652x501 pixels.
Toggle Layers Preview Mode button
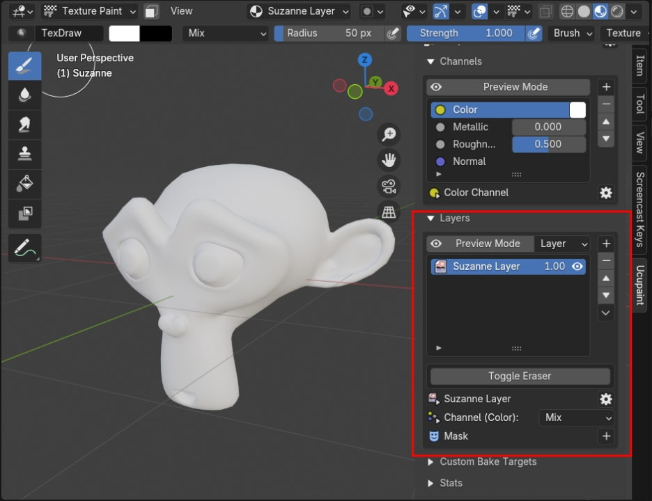pyautogui.click(x=480, y=244)
